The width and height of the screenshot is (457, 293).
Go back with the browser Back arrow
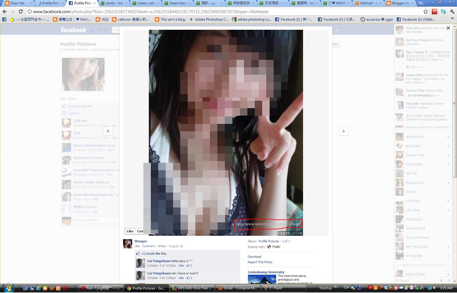click(x=5, y=12)
